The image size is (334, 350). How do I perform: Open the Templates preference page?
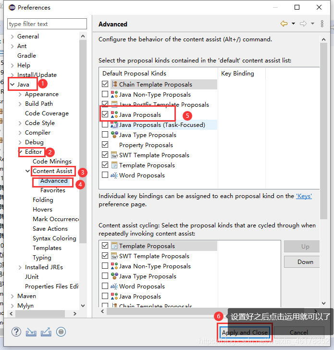(47, 248)
